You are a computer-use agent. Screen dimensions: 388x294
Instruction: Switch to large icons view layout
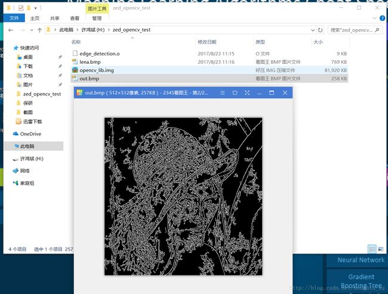pos(381,249)
